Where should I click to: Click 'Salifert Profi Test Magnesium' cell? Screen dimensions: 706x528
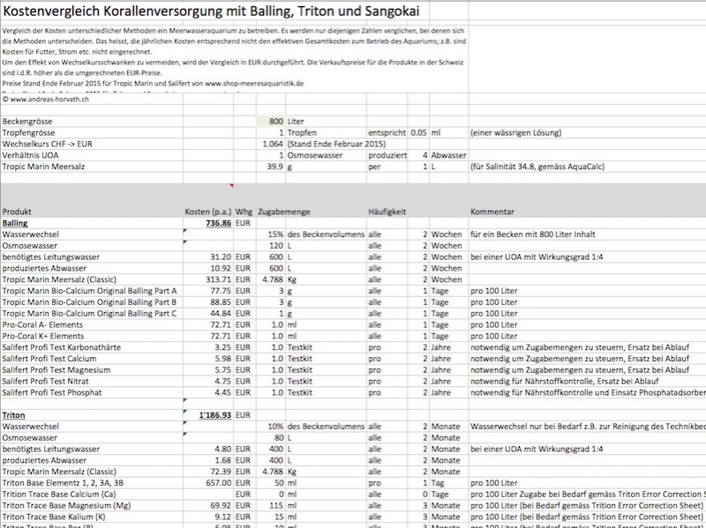pos(56,369)
